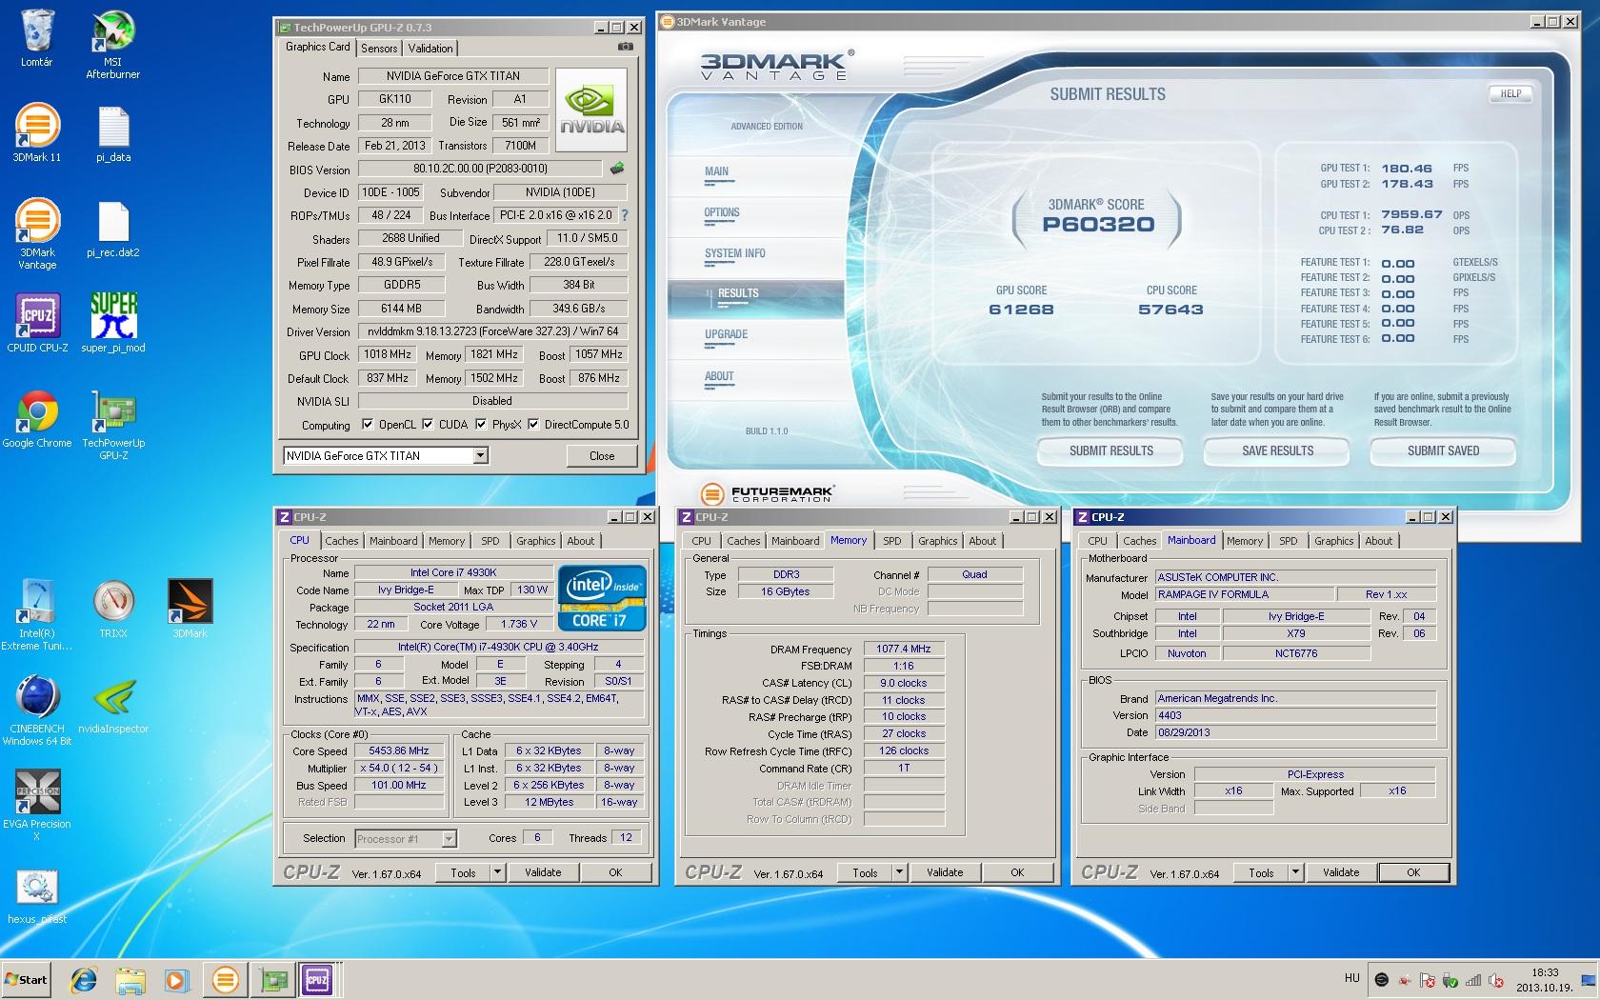Open the volume icon in the system tray
Image resolution: width=1600 pixels, height=1000 pixels.
coord(1496,979)
